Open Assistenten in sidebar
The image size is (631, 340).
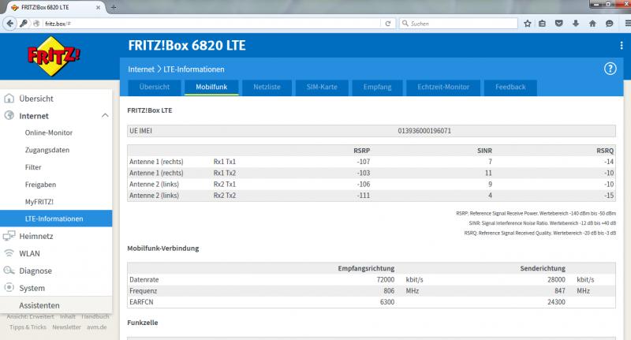tap(39, 305)
